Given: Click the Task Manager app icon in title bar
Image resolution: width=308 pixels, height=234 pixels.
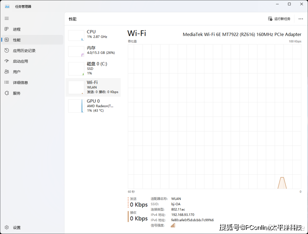Looking at the screenshot, I should (x=7, y=6).
